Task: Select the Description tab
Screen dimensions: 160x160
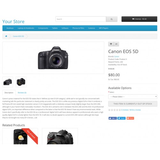Action: [9, 92]
